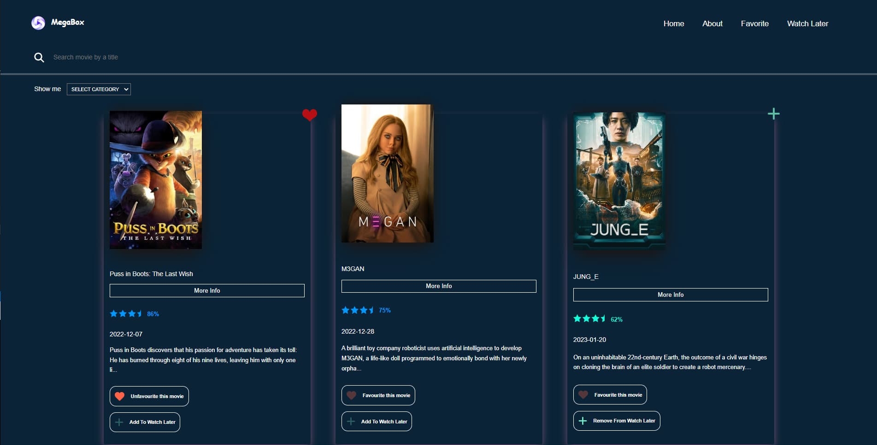Screen dimensions: 877x445
Task: Unfavourite the Puss in Boots movie
Action: (149, 396)
